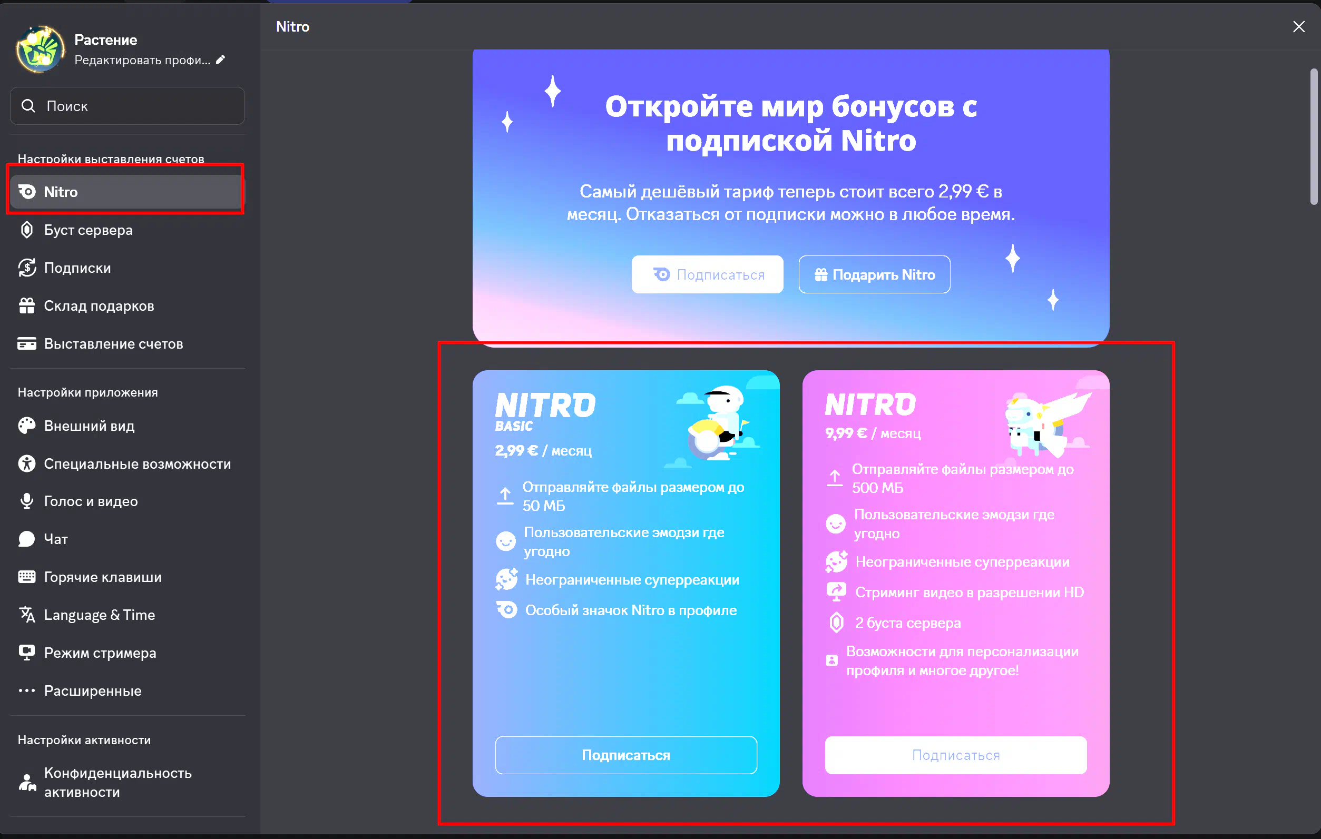Click the Голос и видео microphone icon

click(26, 501)
